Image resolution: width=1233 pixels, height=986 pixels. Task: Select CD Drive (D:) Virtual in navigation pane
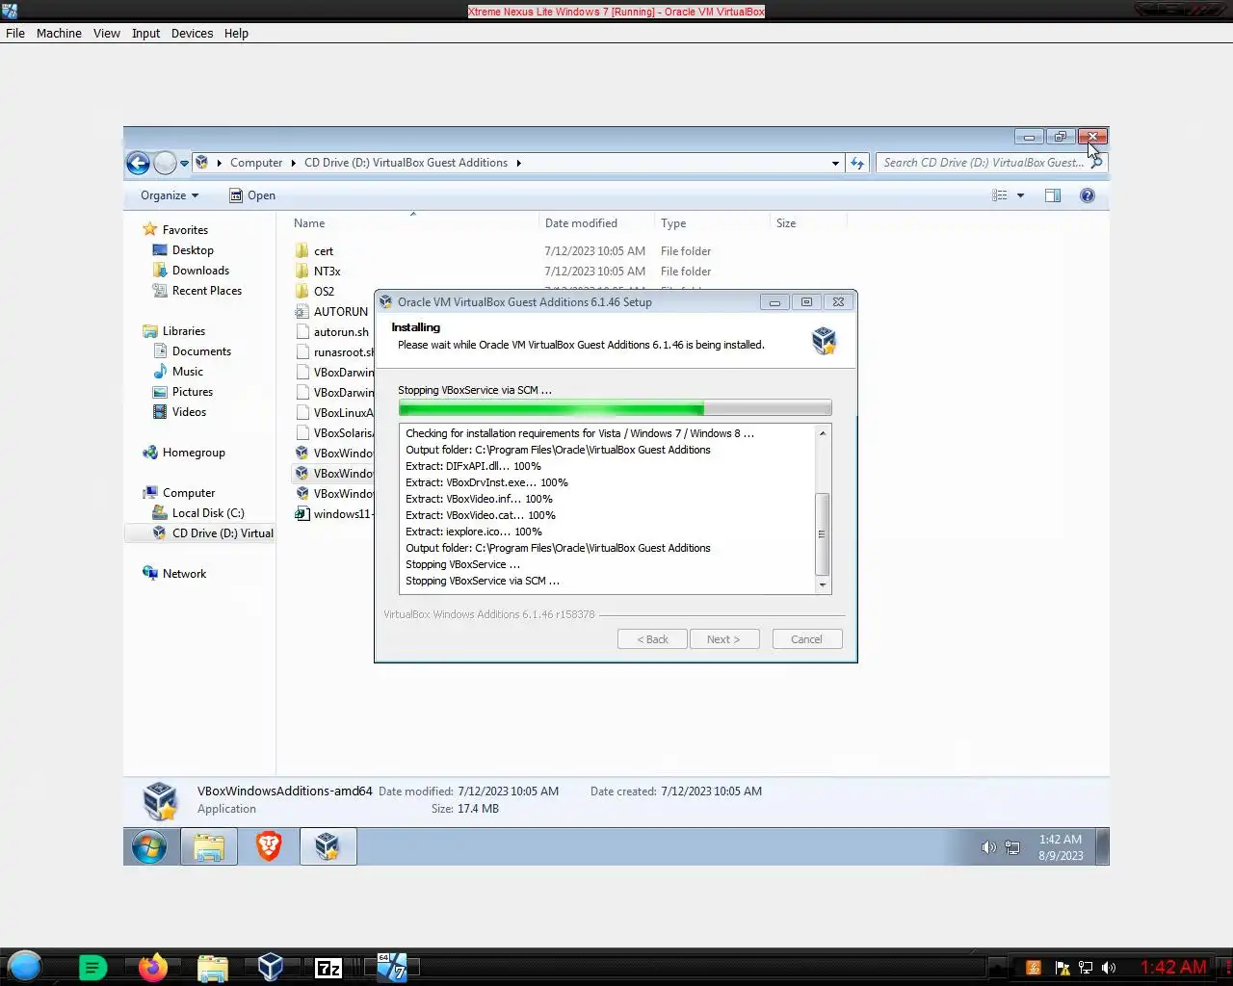click(x=213, y=533)
